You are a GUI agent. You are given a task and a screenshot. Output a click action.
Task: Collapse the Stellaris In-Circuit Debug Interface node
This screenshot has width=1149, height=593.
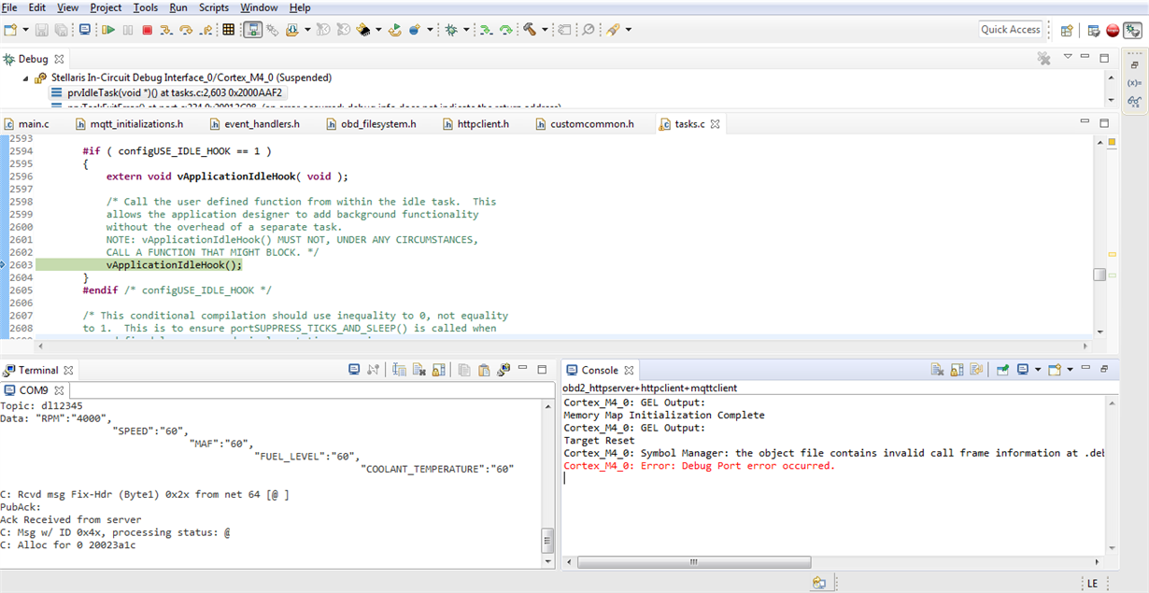click(x=25, y=78)
